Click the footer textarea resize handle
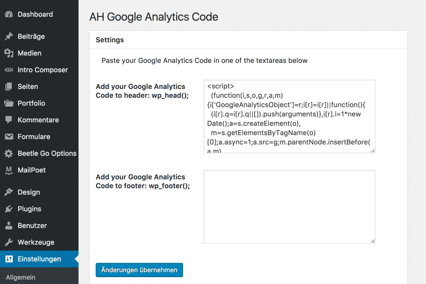This screenshot has width=426, height=284. 373,241
